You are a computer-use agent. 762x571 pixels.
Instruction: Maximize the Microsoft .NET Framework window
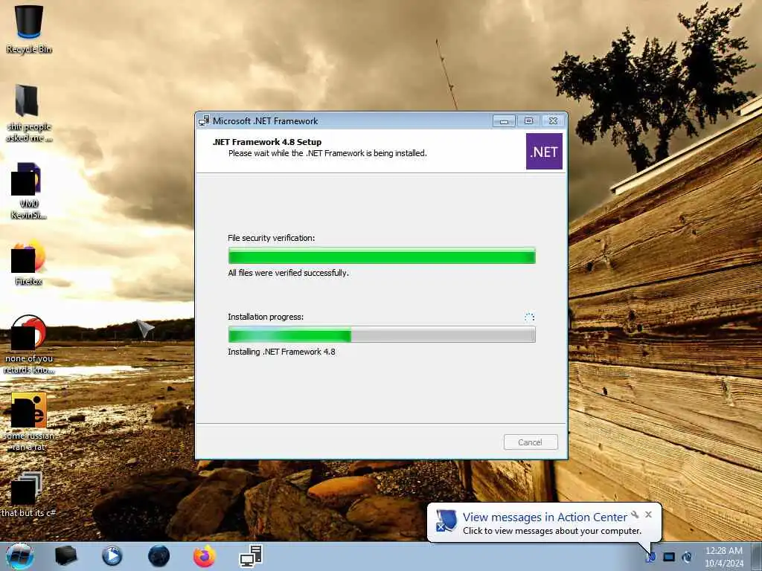click(529, 121)
